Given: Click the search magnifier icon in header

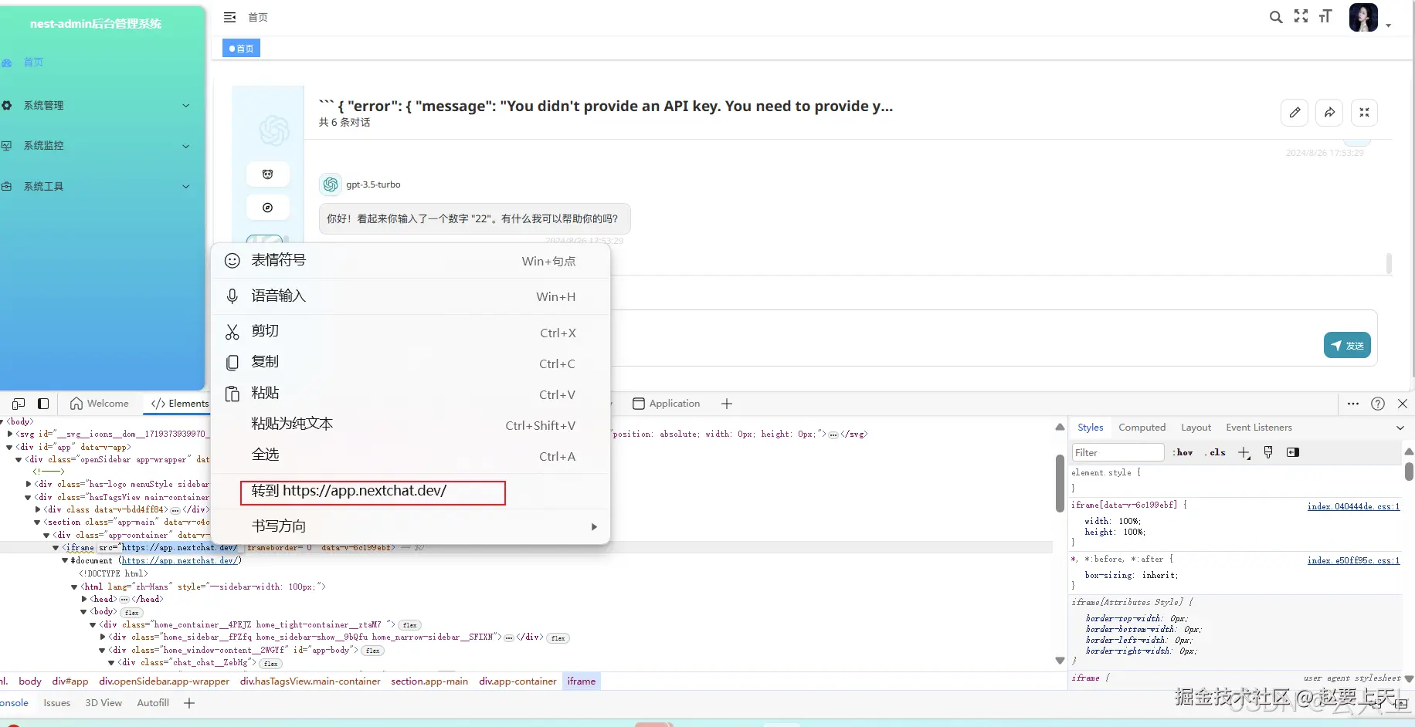Looking at the screenshot, I should [1276, 17].
